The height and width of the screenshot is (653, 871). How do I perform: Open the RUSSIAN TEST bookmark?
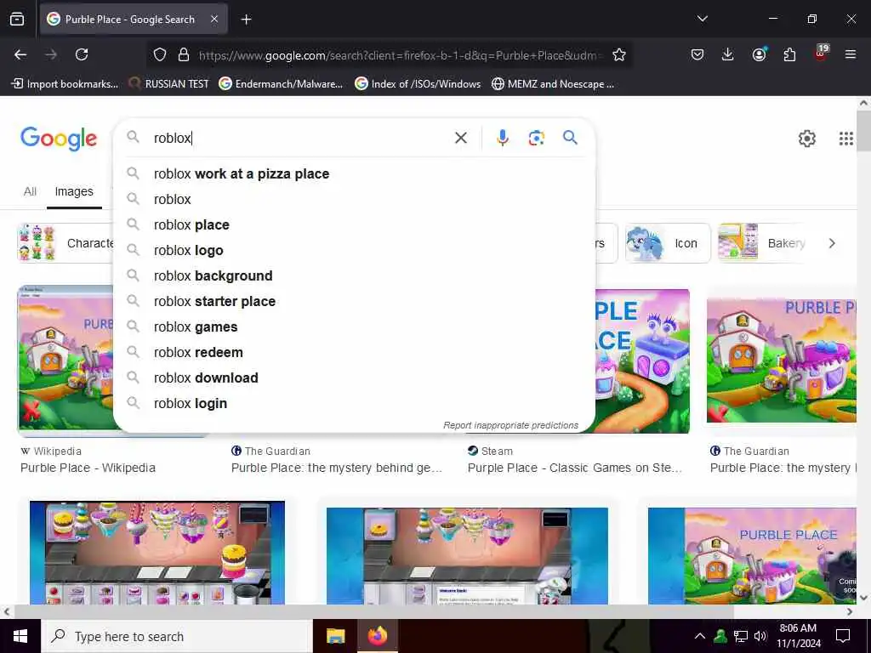pyautogui.click(x=168, y=84)
